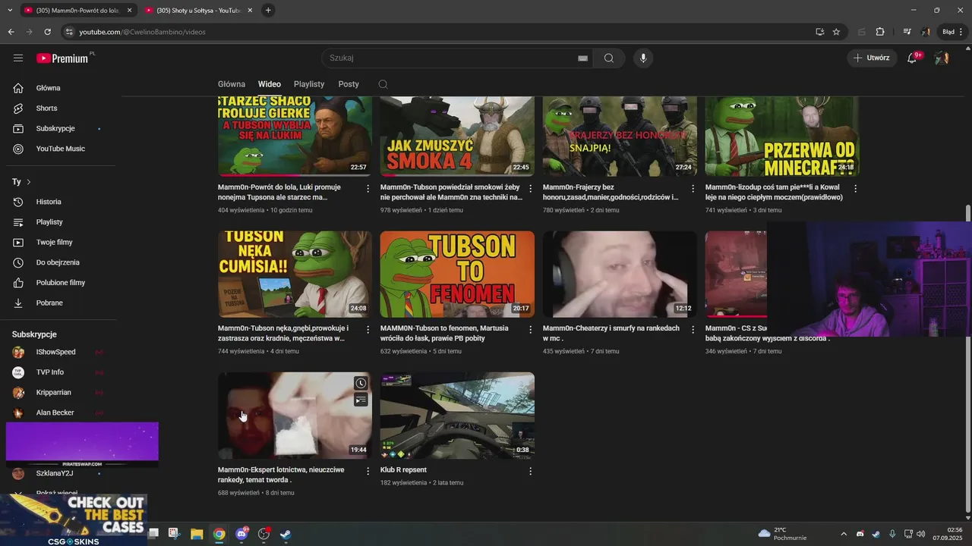
Task: Open more options for Powrót do lola video
Action: point(368,188)
